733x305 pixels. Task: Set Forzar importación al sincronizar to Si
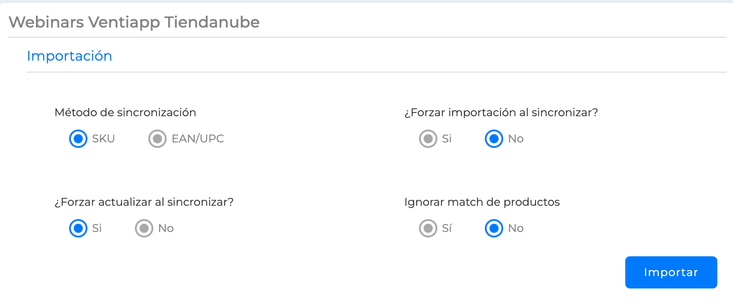point(428,139)
